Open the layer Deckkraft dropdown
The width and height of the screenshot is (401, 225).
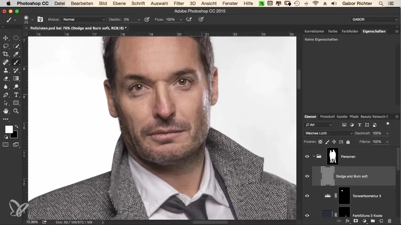pos(388,133)
